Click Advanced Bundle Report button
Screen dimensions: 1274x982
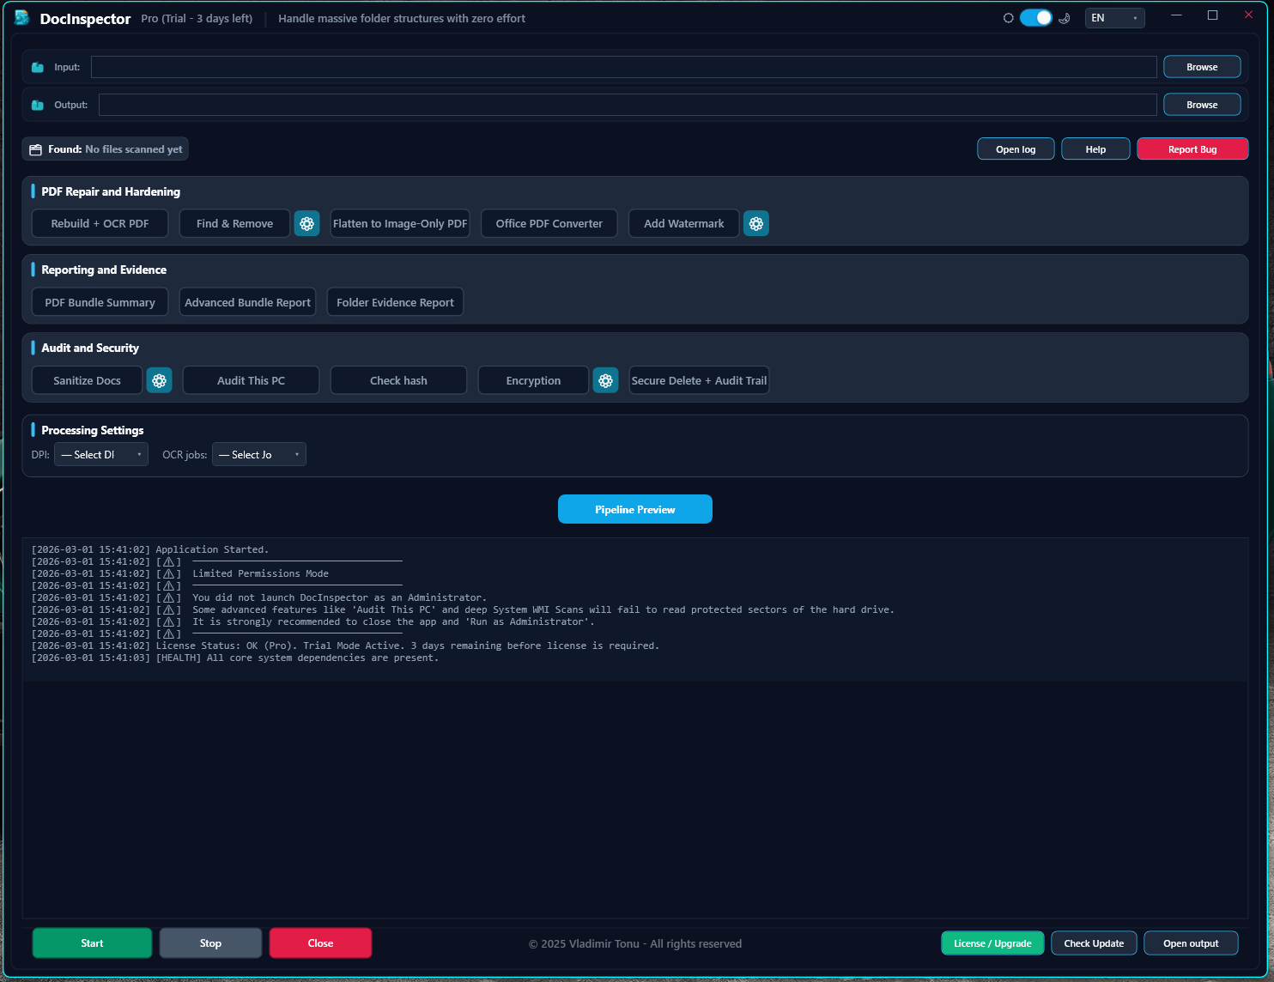pos(247,302)
